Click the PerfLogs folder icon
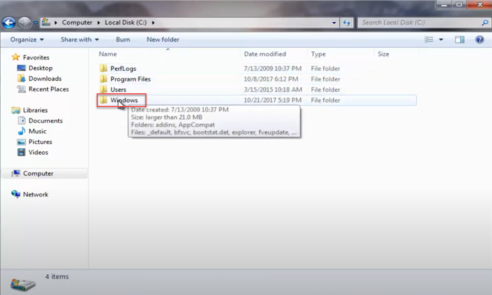Viewport: 492px width, 295px height. pyautogui.click(x=104, y=68)
